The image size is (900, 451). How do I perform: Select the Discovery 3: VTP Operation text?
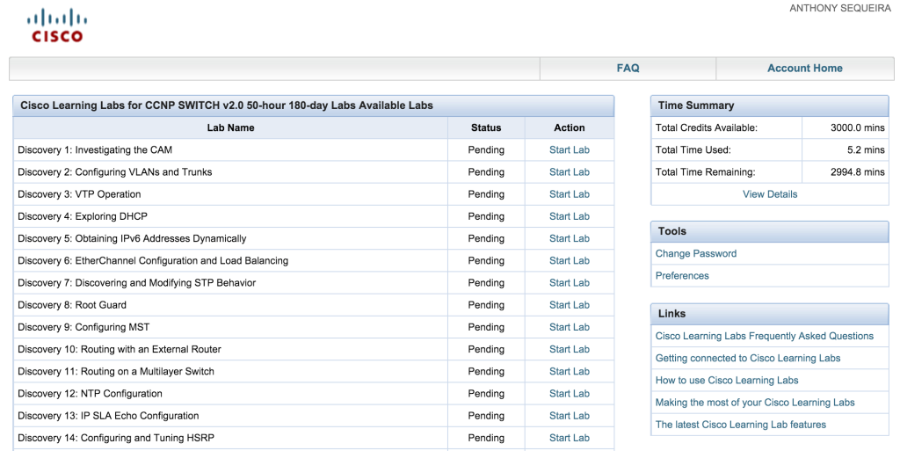[x=79, y=194]
